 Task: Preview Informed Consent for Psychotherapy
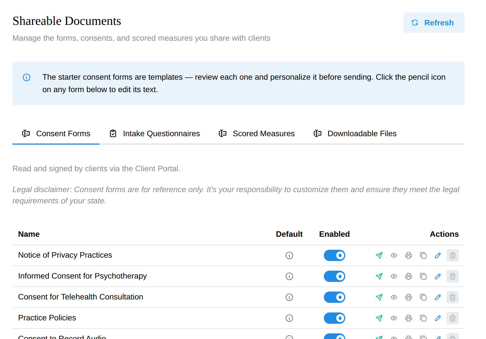coord(394,276)
